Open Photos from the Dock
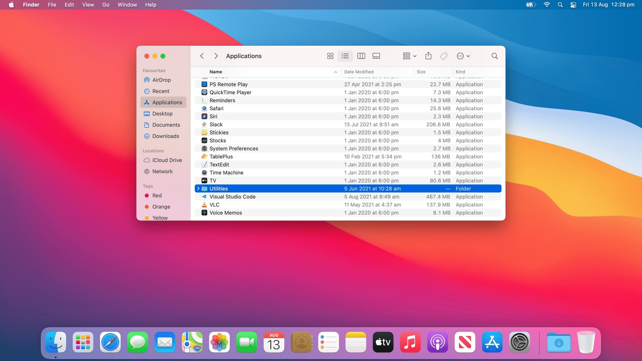 coord(219,342)
